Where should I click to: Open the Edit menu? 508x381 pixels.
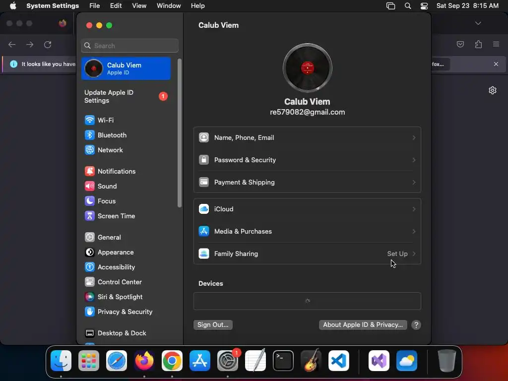116,6
